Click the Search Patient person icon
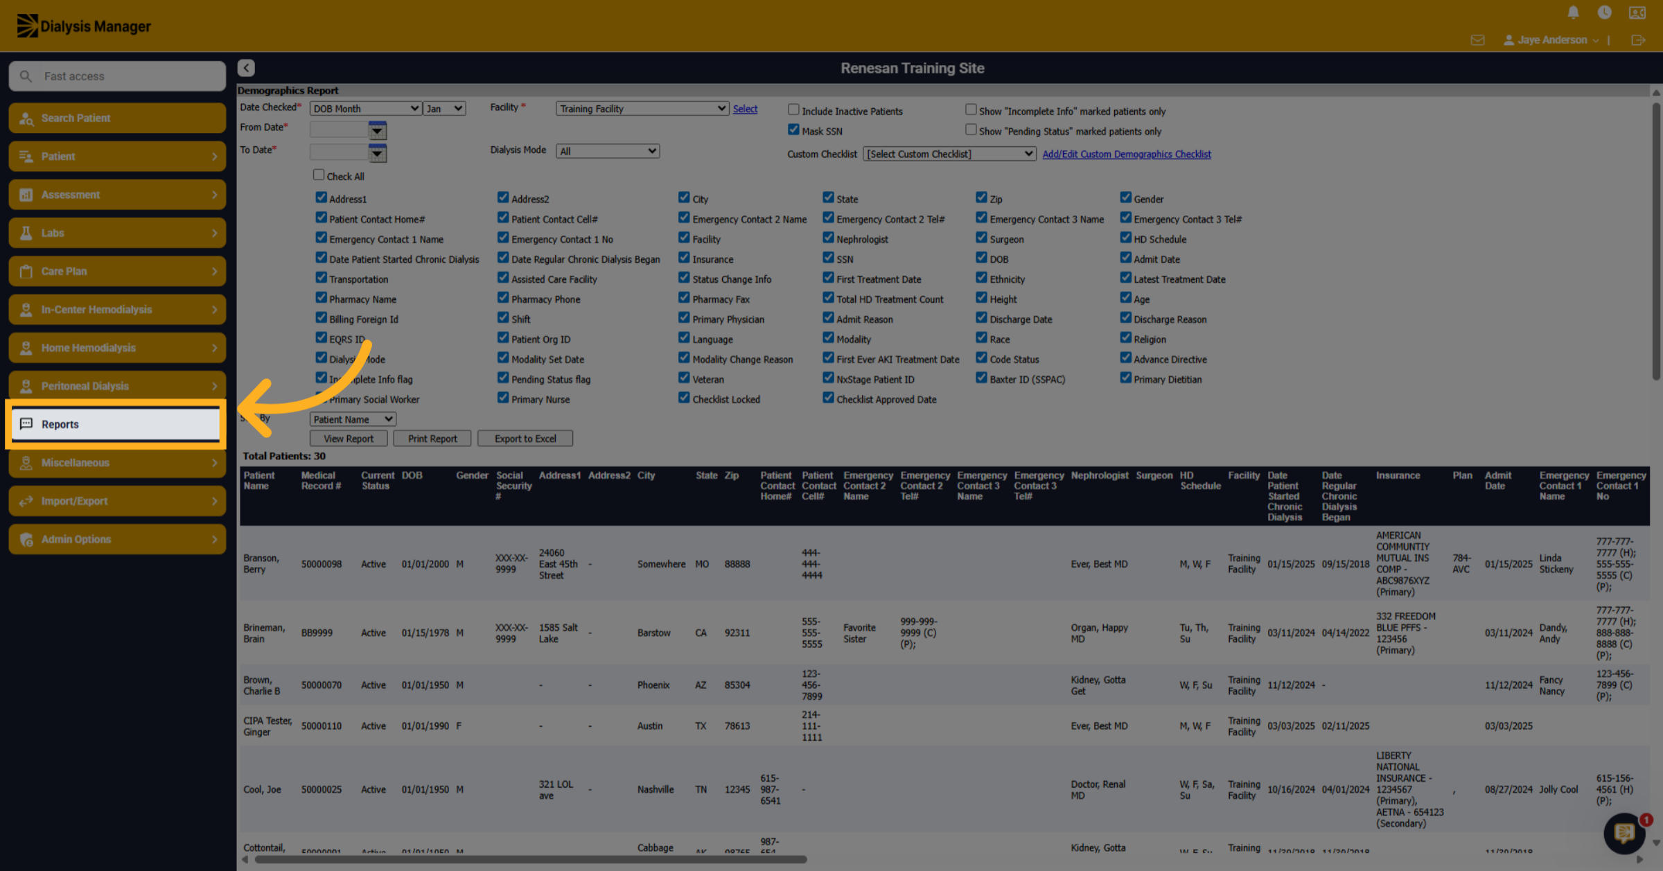Screen dimensions: 1663x871 click(x=26, y=118)
